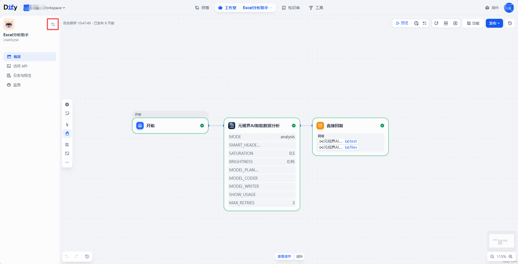
Task: Open version history icon at top right
Action: (x=510, y=23)
